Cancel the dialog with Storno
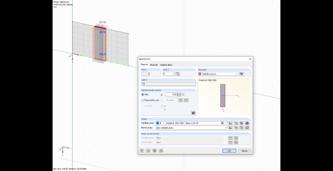 [x=244, y=150]
